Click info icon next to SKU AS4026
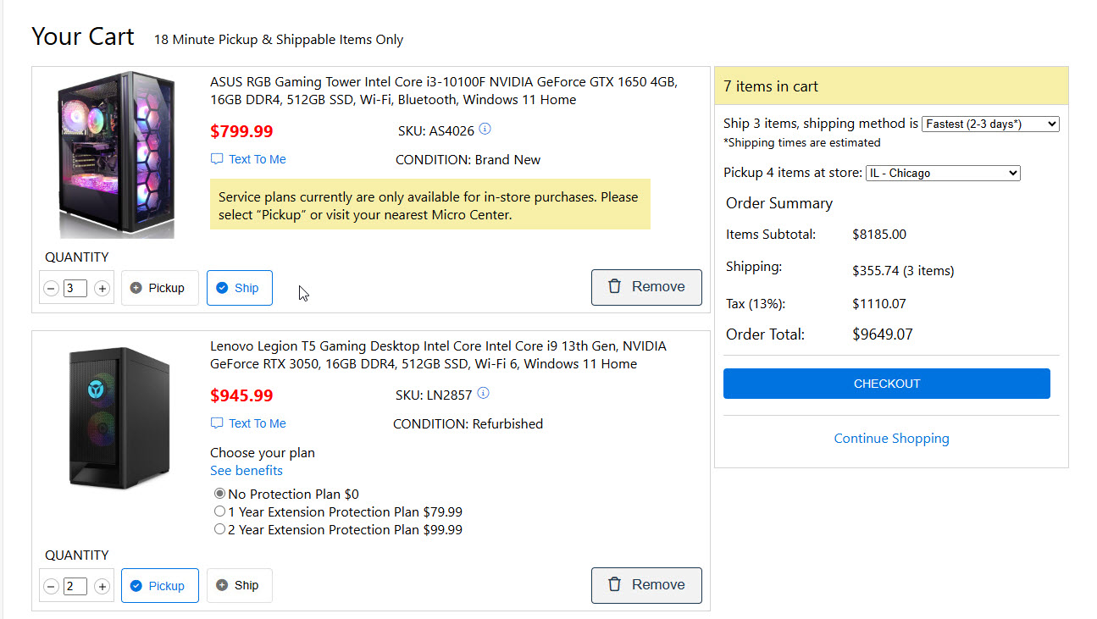1097x619 pixels. pyautogui.click(x=485, y=130)
